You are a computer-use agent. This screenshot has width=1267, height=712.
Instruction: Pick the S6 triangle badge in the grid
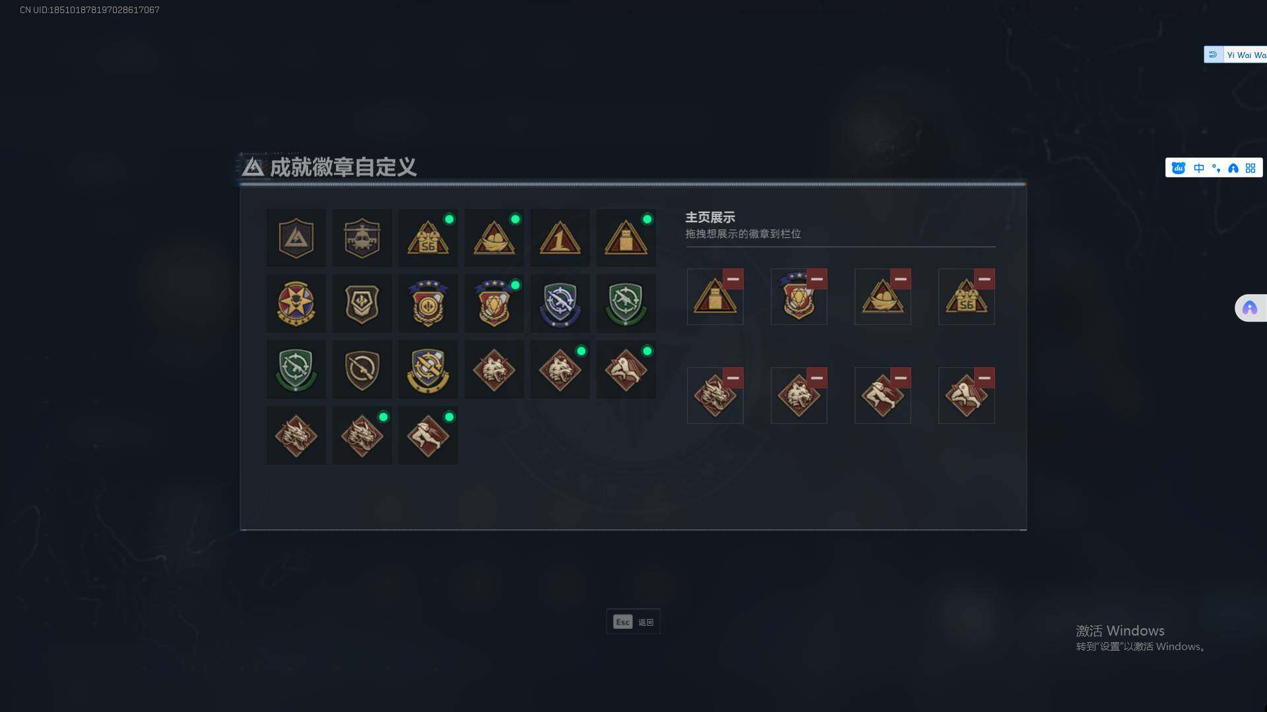[428, 238]
